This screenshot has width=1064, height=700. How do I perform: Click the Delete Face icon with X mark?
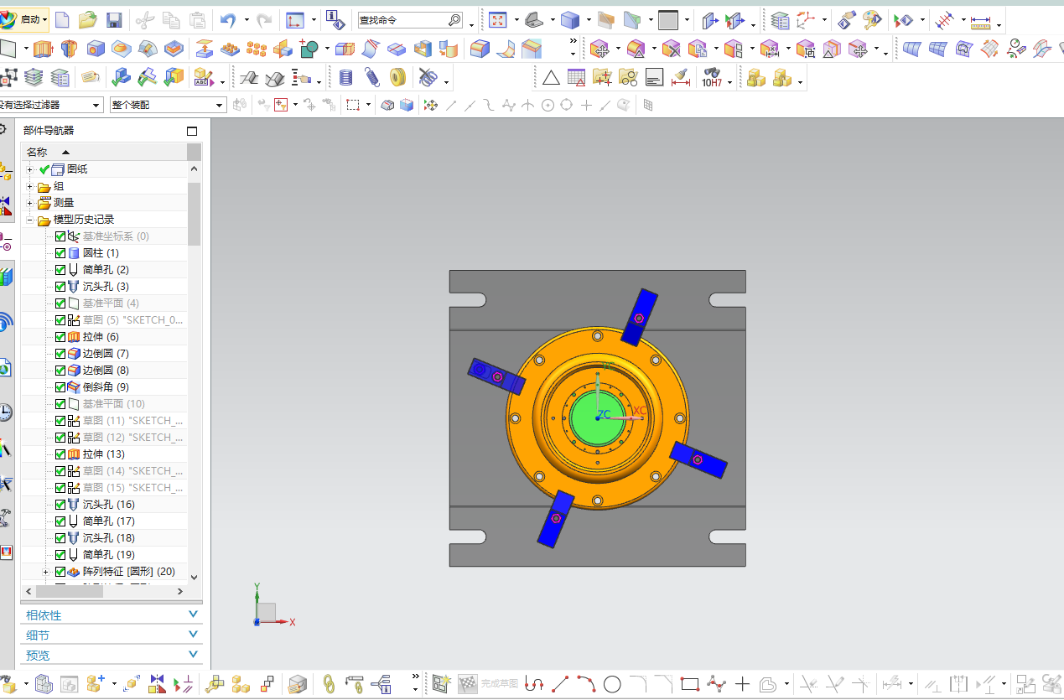671,49
